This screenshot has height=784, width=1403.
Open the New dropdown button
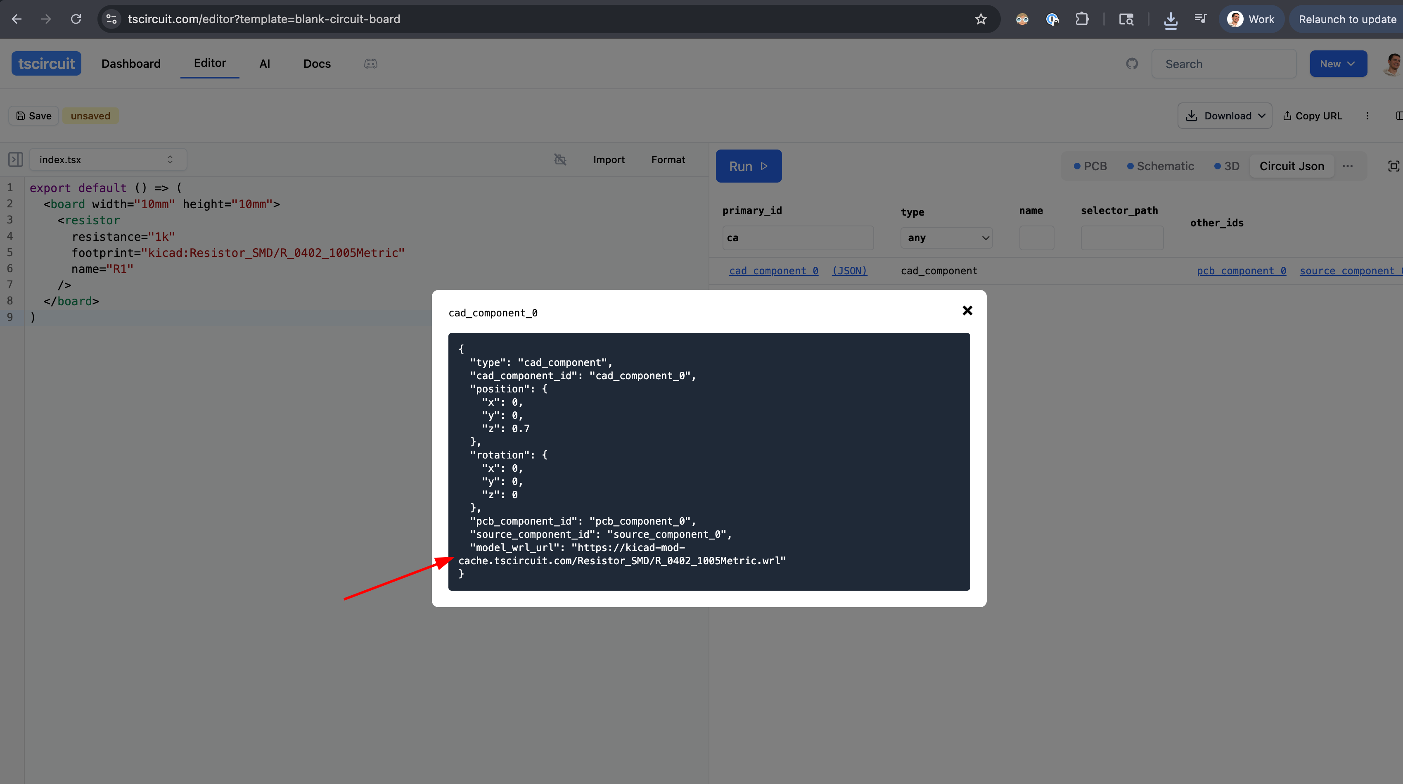tap(1338, 64)
